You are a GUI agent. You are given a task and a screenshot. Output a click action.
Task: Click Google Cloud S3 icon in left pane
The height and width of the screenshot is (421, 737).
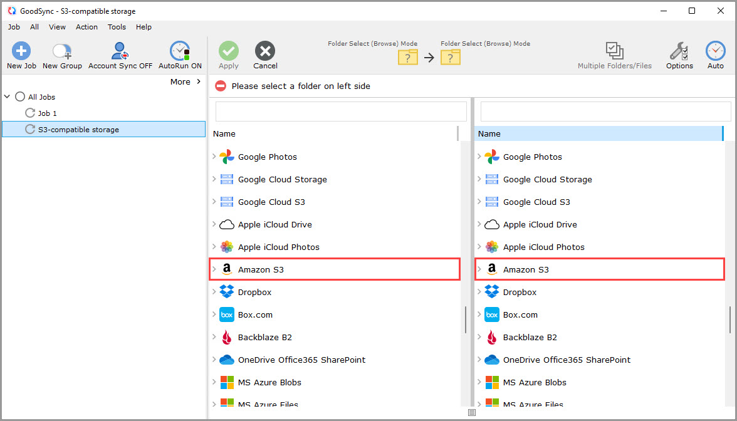click(227, 202)
